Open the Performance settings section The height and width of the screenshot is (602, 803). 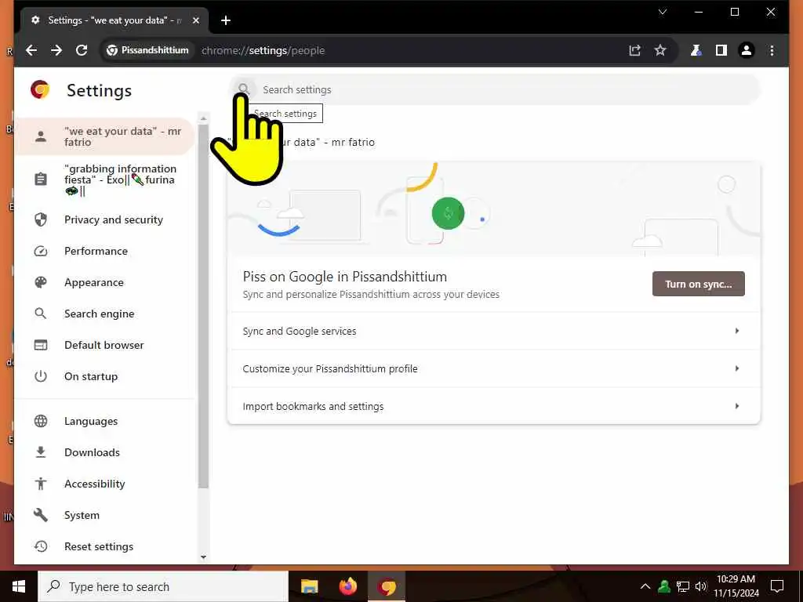[x=105, y=251]
